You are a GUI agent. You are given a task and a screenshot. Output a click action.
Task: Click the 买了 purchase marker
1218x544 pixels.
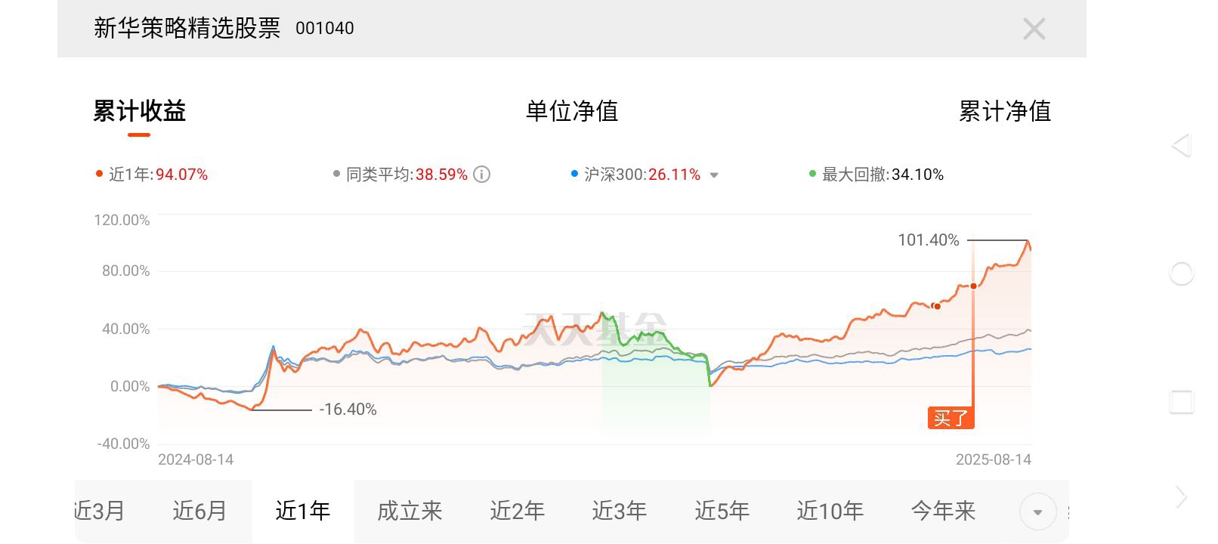(x=951, y=418)
